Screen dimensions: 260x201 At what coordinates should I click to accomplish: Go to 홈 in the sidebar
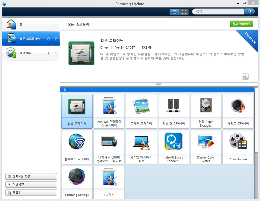[x=31, y=24]
